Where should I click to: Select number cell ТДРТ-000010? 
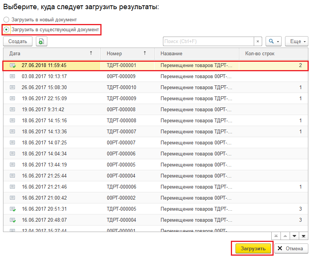pyautogui.click(x=121, y=87)
